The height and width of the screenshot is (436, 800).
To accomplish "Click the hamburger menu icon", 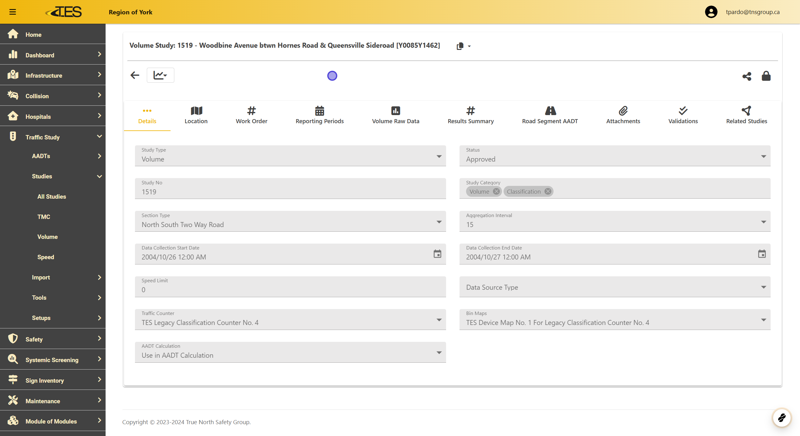I will click(x=12, y=12).
